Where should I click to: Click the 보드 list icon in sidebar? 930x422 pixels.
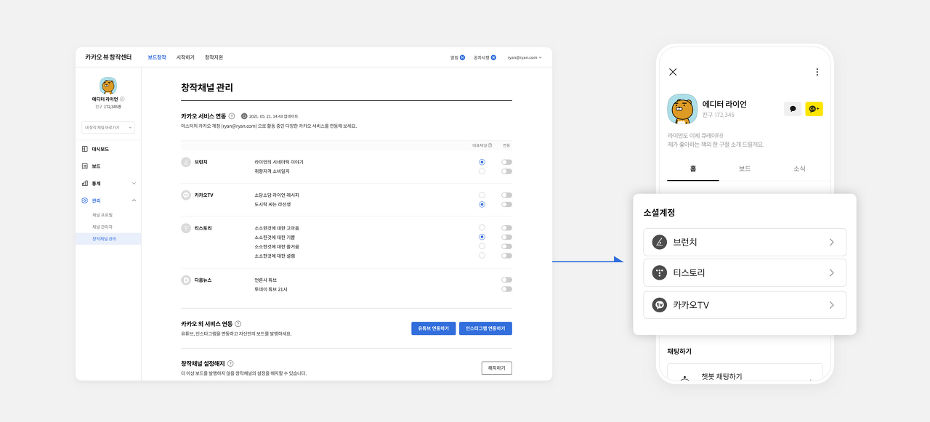[x=85, y=166]
